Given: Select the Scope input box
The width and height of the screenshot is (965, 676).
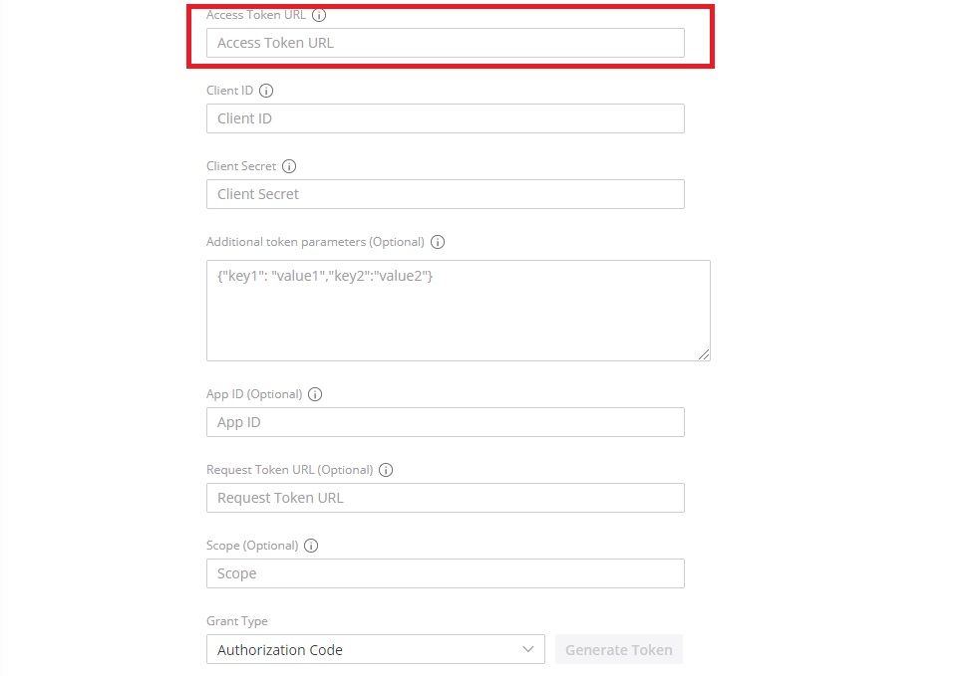Looking at the screenshot, I should [x=446, y=573].
